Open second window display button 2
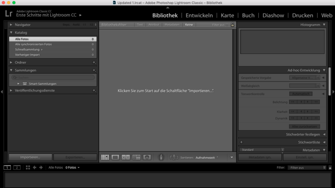 17,168
